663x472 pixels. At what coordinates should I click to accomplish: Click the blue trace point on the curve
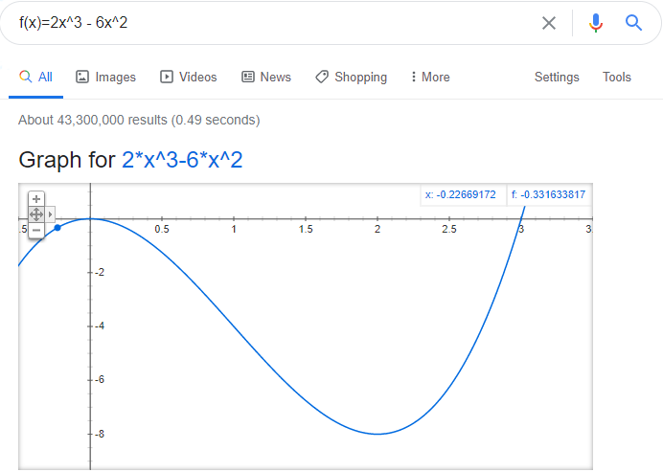57,228
